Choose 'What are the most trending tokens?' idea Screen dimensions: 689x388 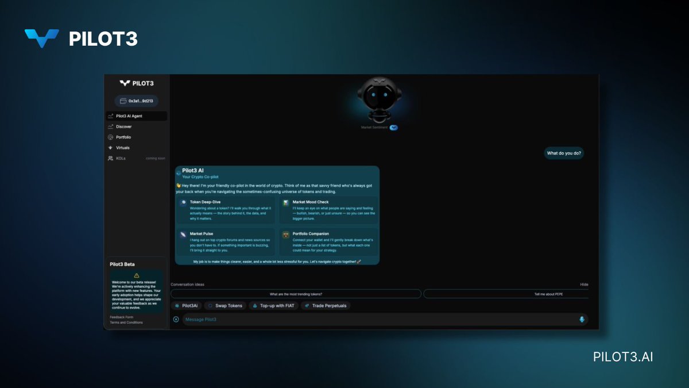296,294
